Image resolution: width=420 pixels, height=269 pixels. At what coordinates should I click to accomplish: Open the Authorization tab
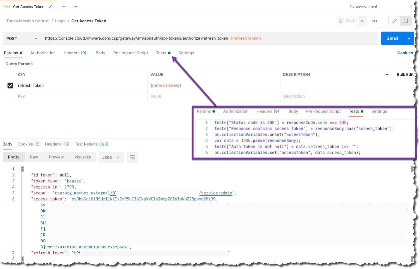point(43,53)
